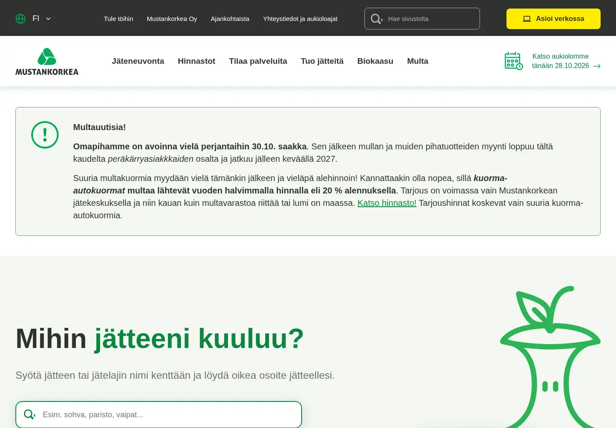Open the Hinnastot menu

point(196,61)
